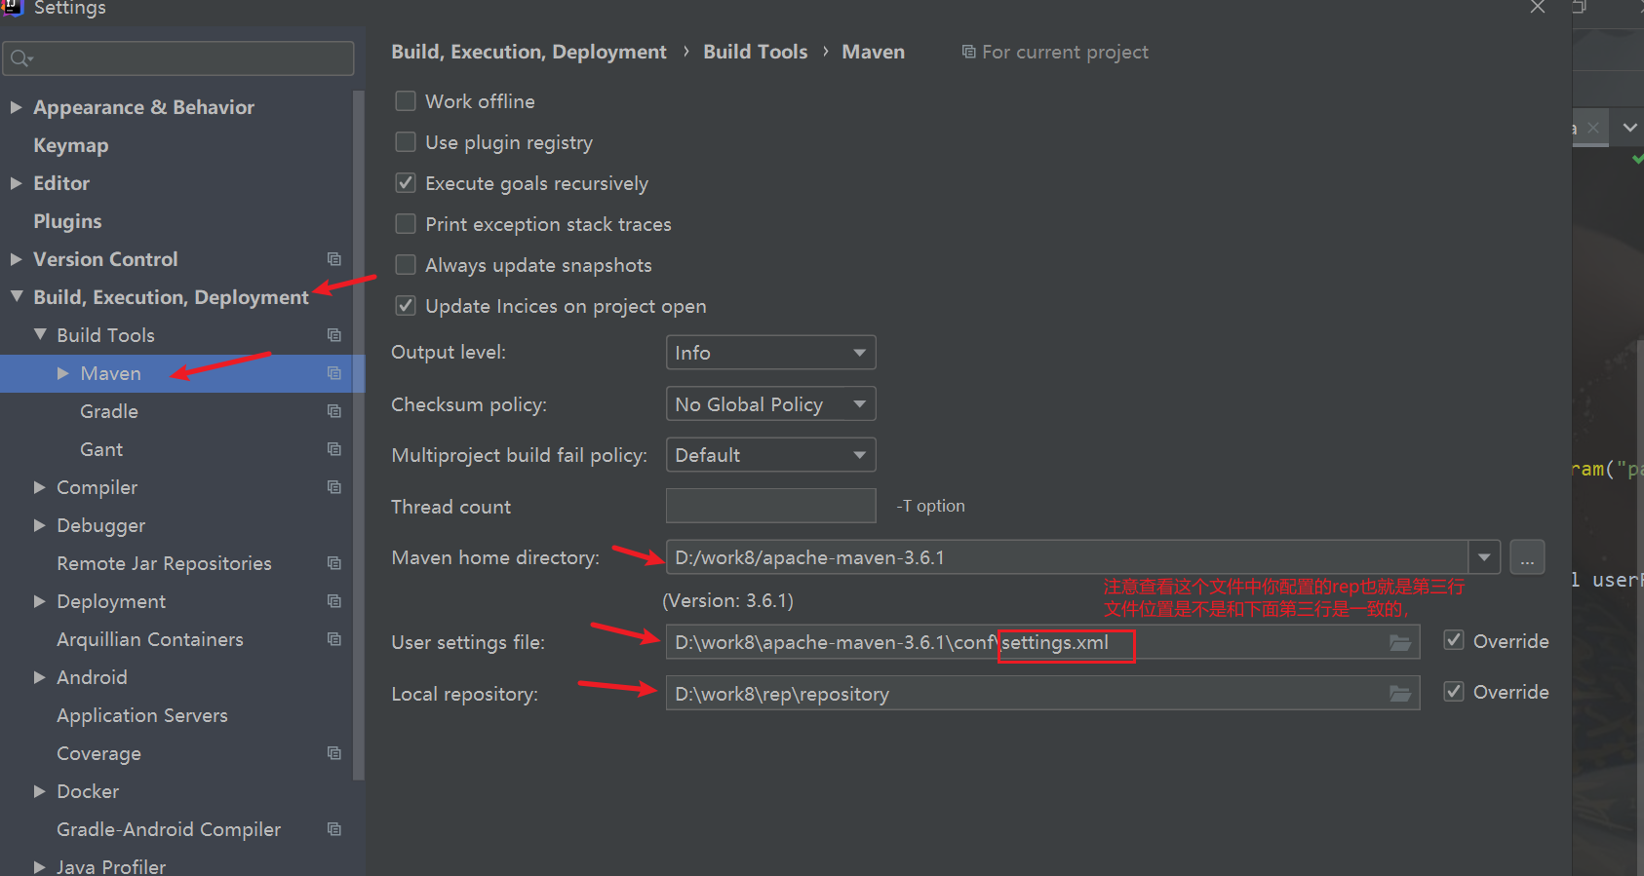Click Build Tools breadcrumb
Screen dimensions: 1644x876
[756, 52]
